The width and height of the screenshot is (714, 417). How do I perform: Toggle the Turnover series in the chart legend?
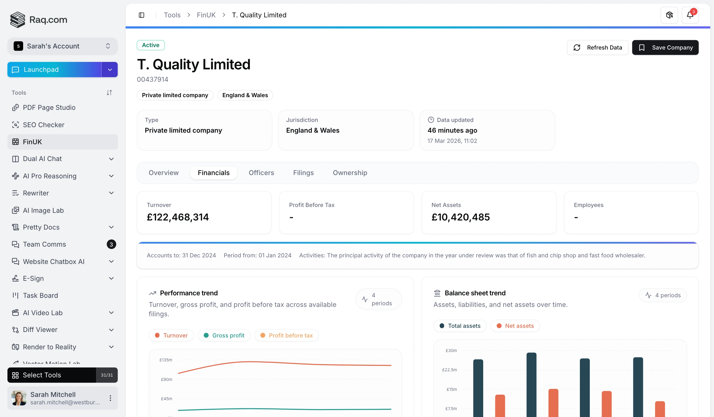point(171,335)
